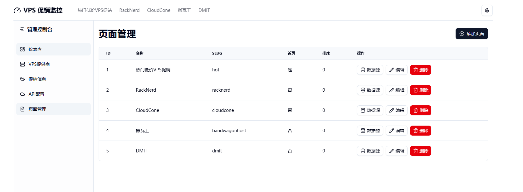This screenshot has width=523, height=192.
Task: Click the settings gear icon
Action: [x=487, y=10]
